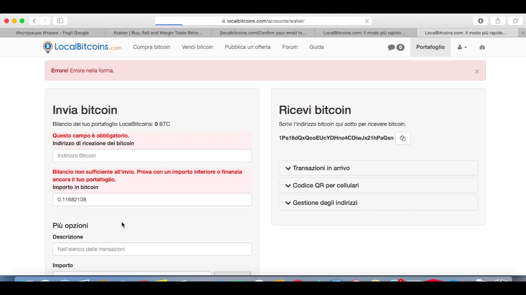Open the Guida page
Image resolution: width=526 pixels, height=295 pixels.
coord(316,47)
